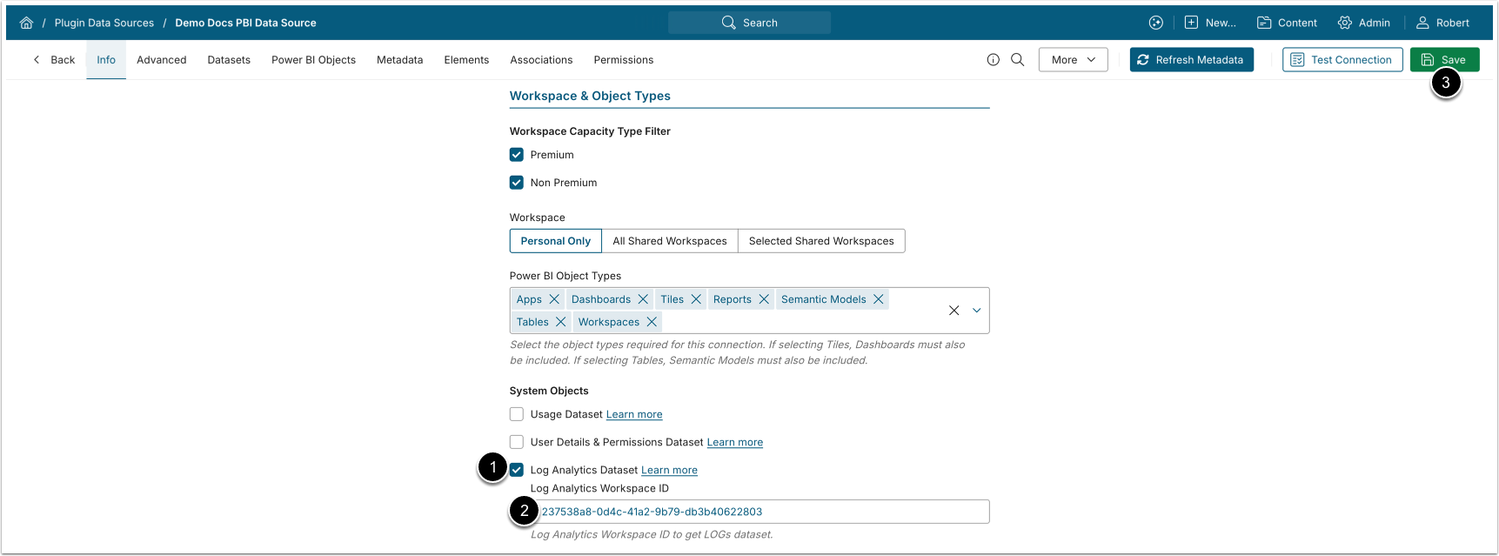Click the Save button
Screen dimensions: 1499x556
coord(1444,60)
